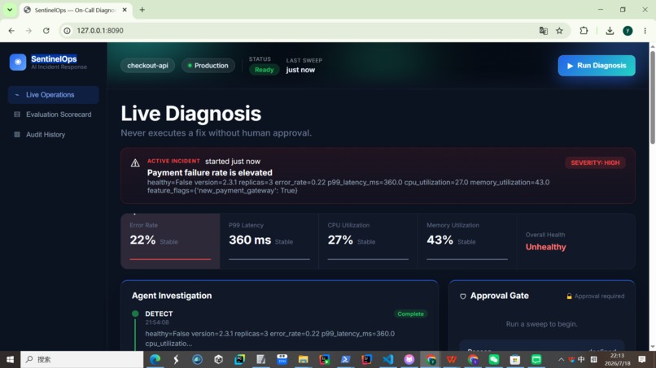Click the checkout-api service chip
Image resolution: width=656 pixels, height=368 pixels.
(147, 66)
